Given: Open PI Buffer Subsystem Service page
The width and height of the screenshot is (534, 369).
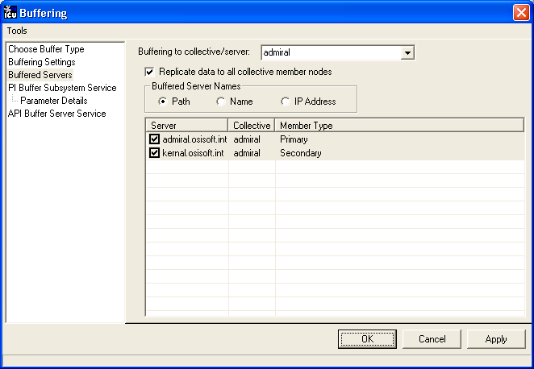Looking at the screenshot, I should [x=62, y=88].
